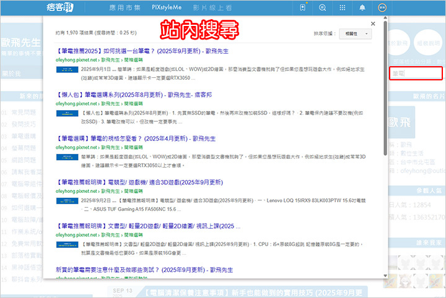Click sidebar item 常見問題 behind popup
Screen dimensions: 446x298
(x=24, y=113)
